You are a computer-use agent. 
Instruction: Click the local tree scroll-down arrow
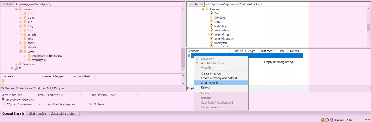pos(183,70)
